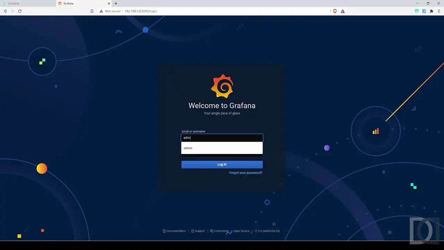This screenshot has width=444, height=250.
Task: Click the Email or username label
Action: tap(193, 132)
